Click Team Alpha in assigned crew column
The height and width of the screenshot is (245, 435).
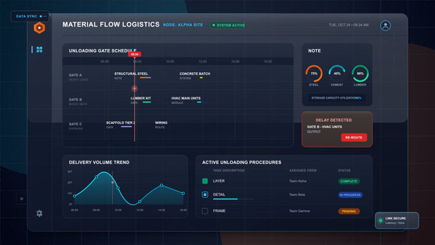(297, 181)
